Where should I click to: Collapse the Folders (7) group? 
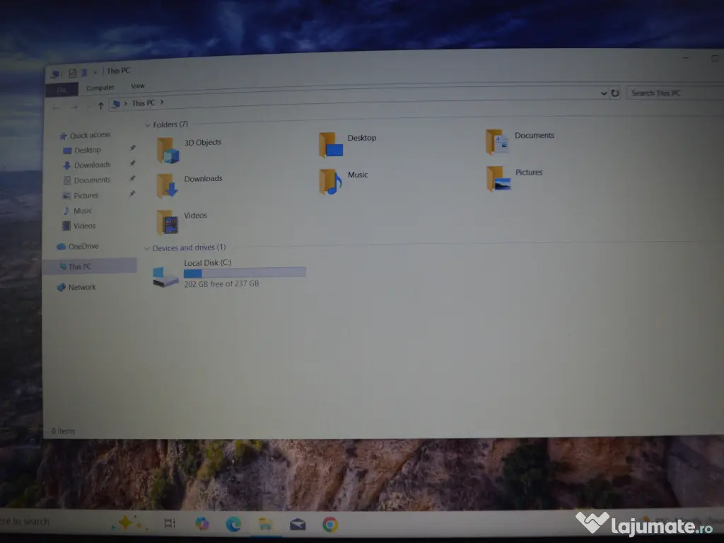click(147, 125)
